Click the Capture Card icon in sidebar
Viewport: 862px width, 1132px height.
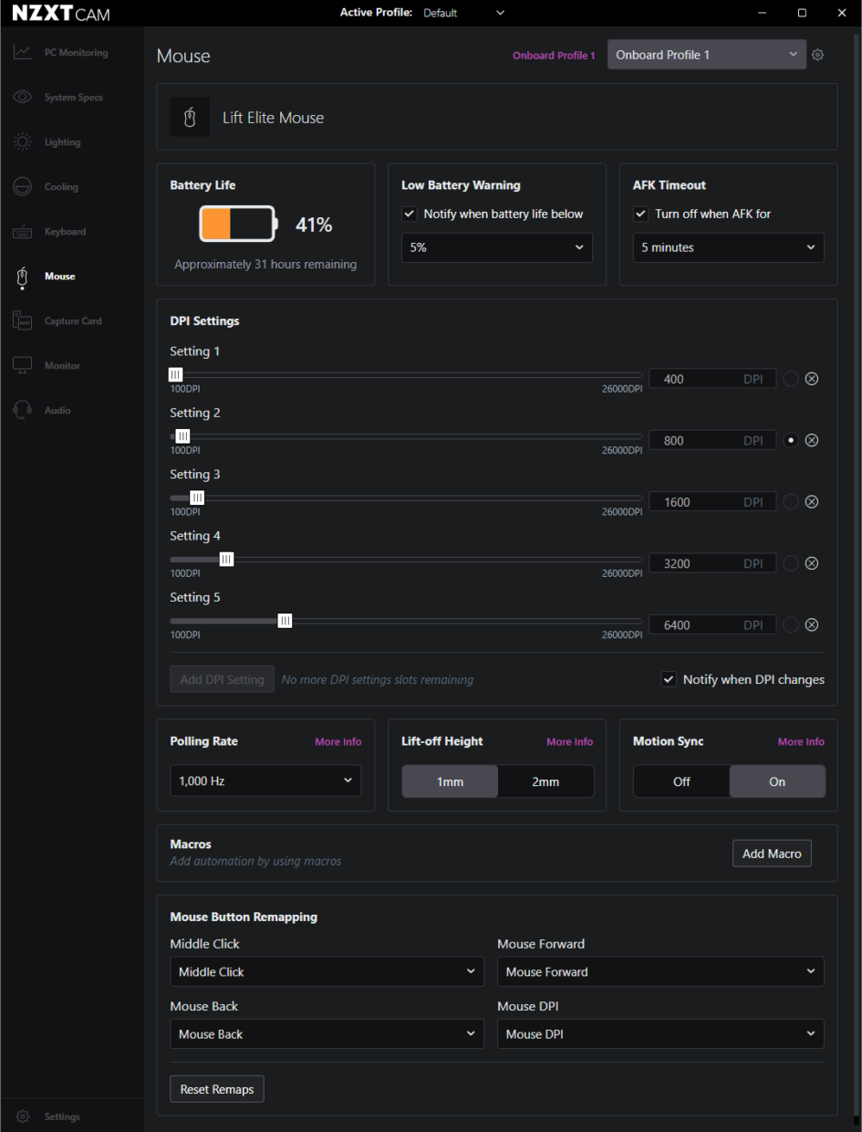click(x=23, y=321)
